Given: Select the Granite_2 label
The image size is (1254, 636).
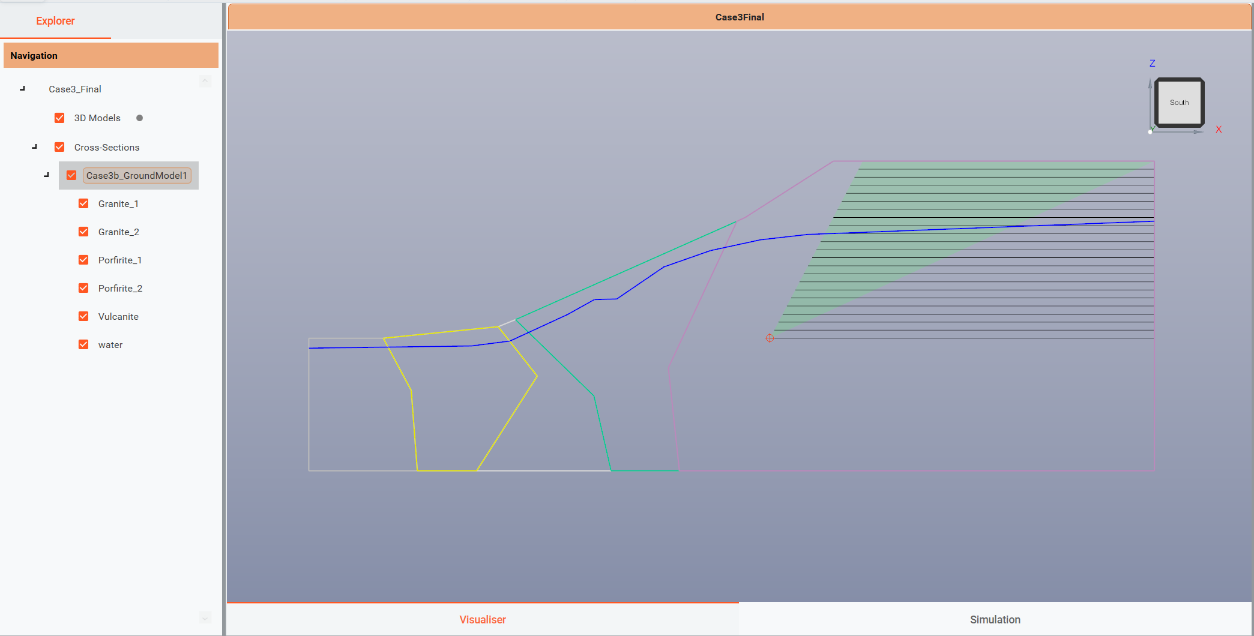Looking at the screenshot, I should [x=119, y=232].
